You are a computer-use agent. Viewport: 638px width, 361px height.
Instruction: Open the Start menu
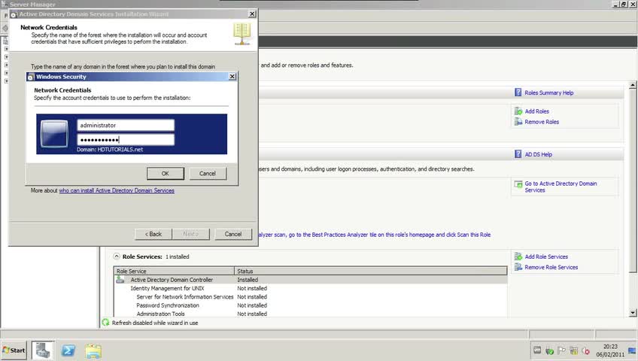(14, 350)
